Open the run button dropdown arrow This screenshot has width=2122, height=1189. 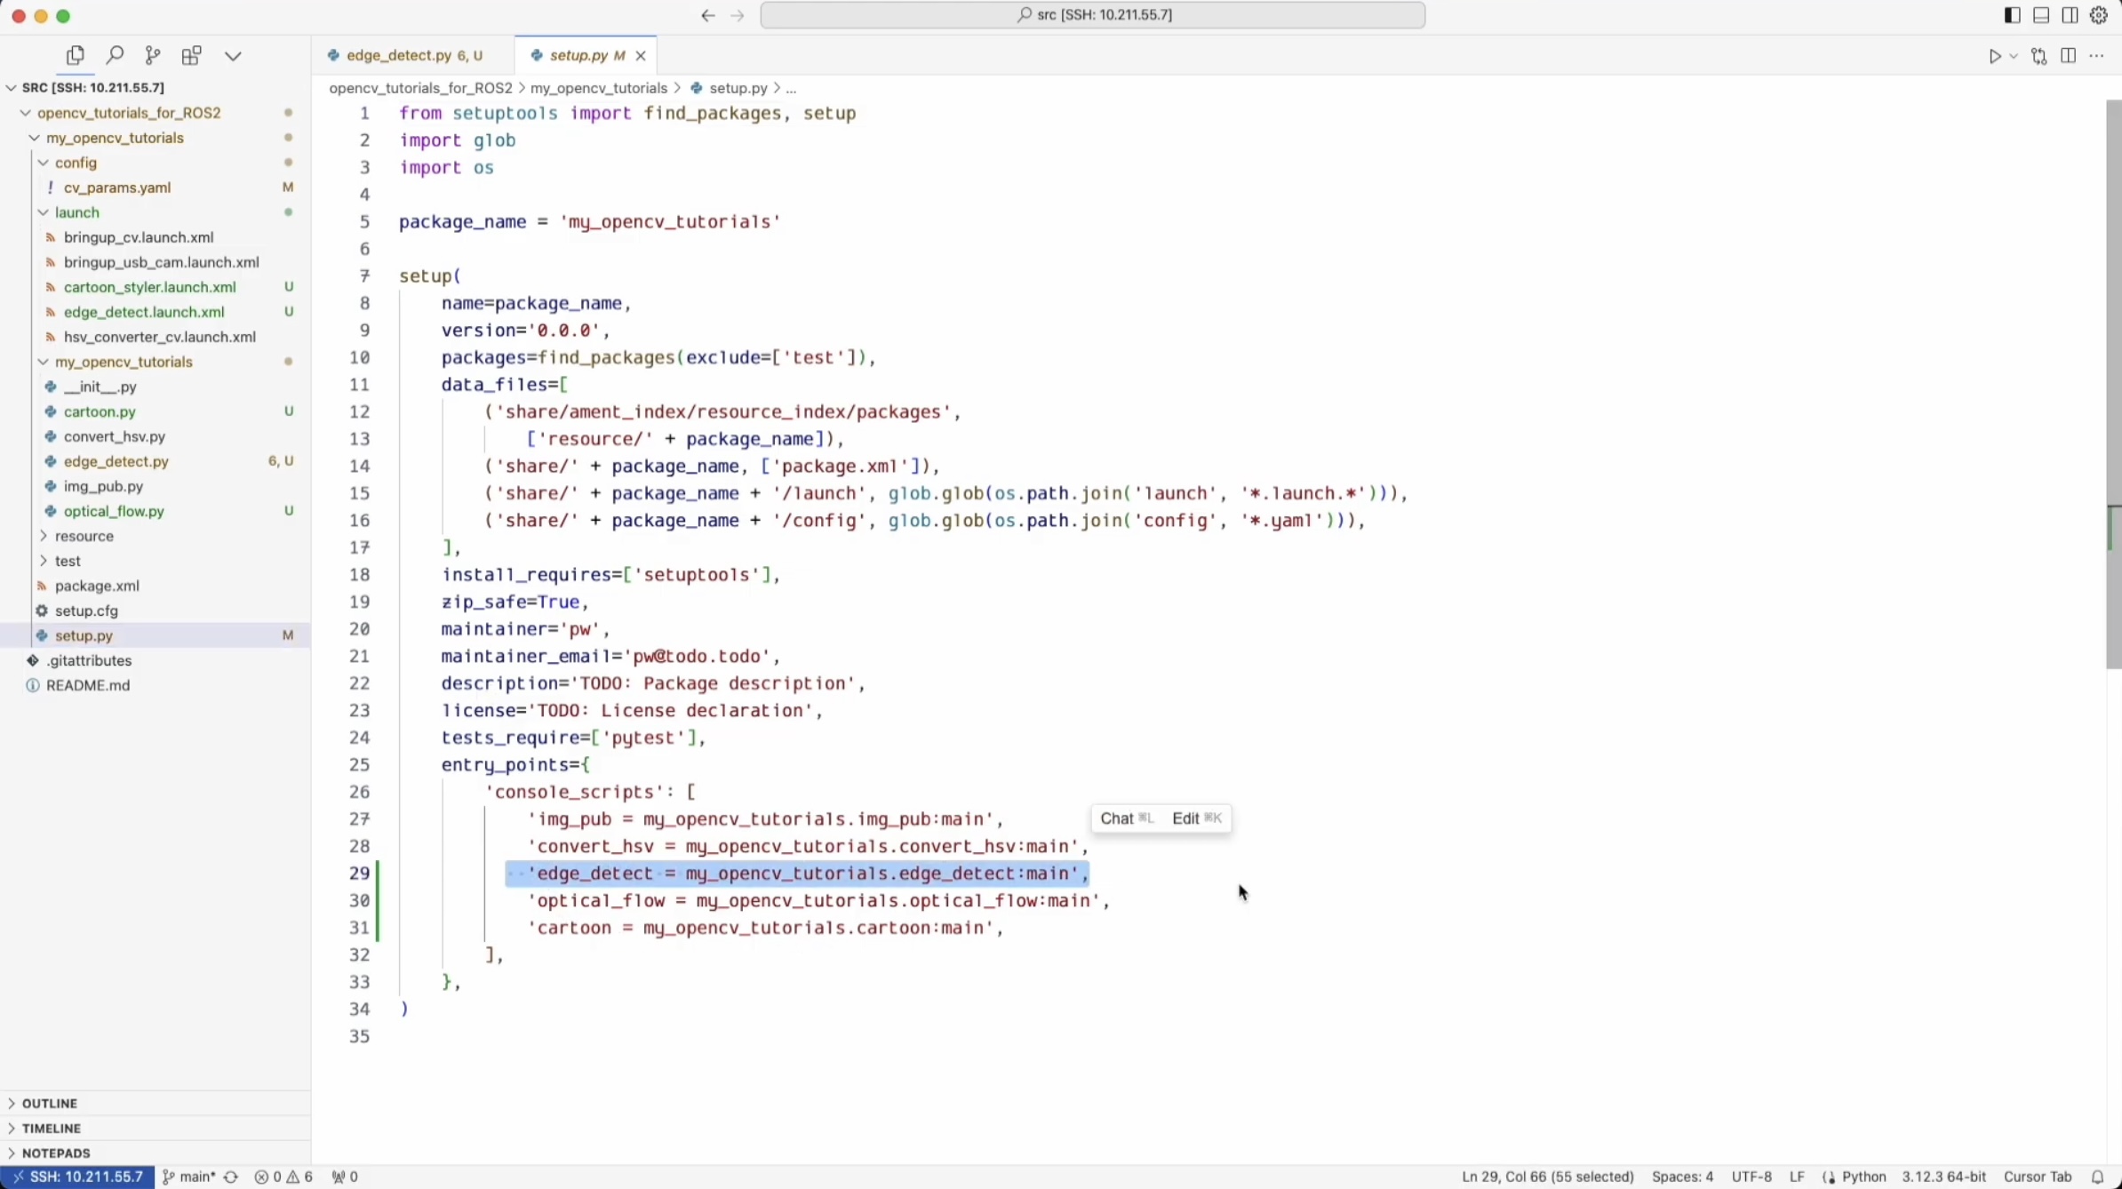[x=2014, y=56]
